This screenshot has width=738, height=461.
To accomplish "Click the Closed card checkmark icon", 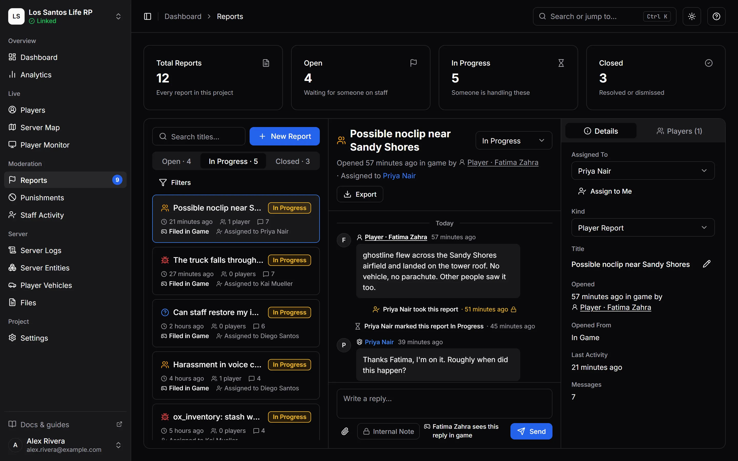I will point(709,63).
